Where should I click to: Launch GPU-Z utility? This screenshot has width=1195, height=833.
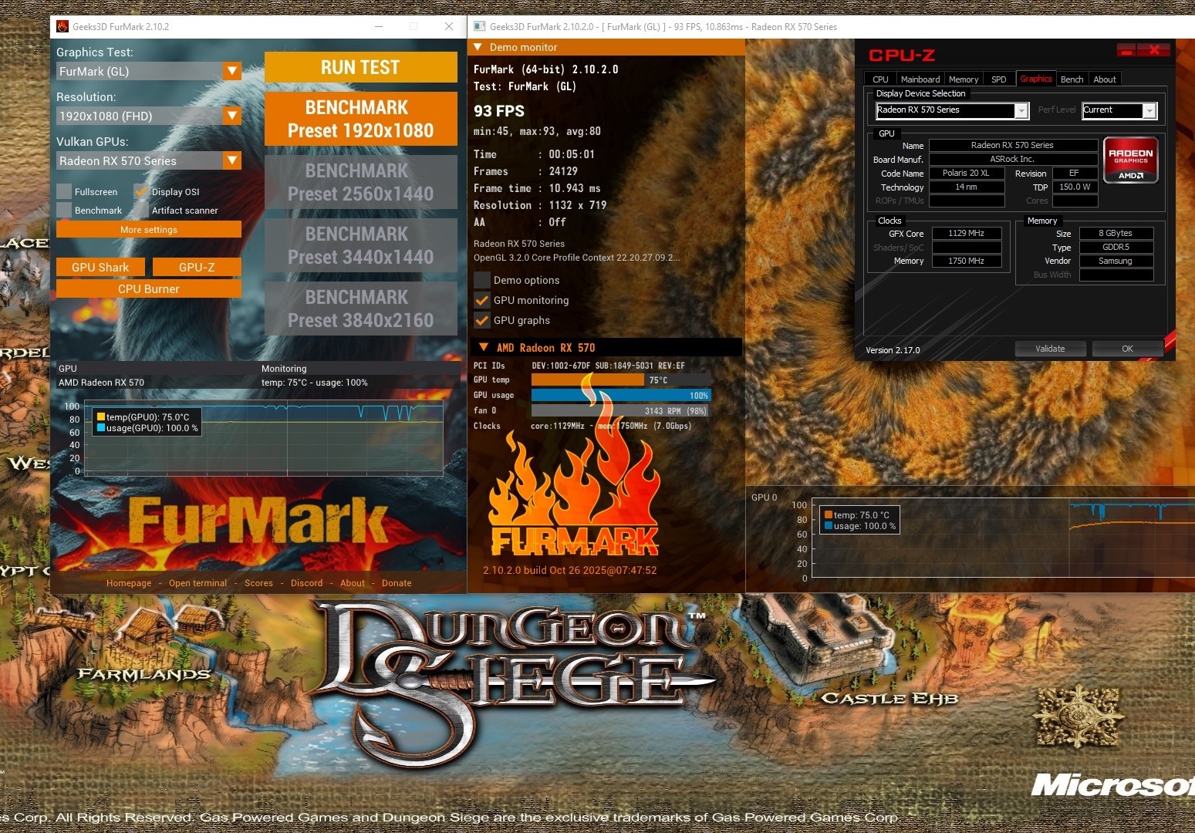197,267
